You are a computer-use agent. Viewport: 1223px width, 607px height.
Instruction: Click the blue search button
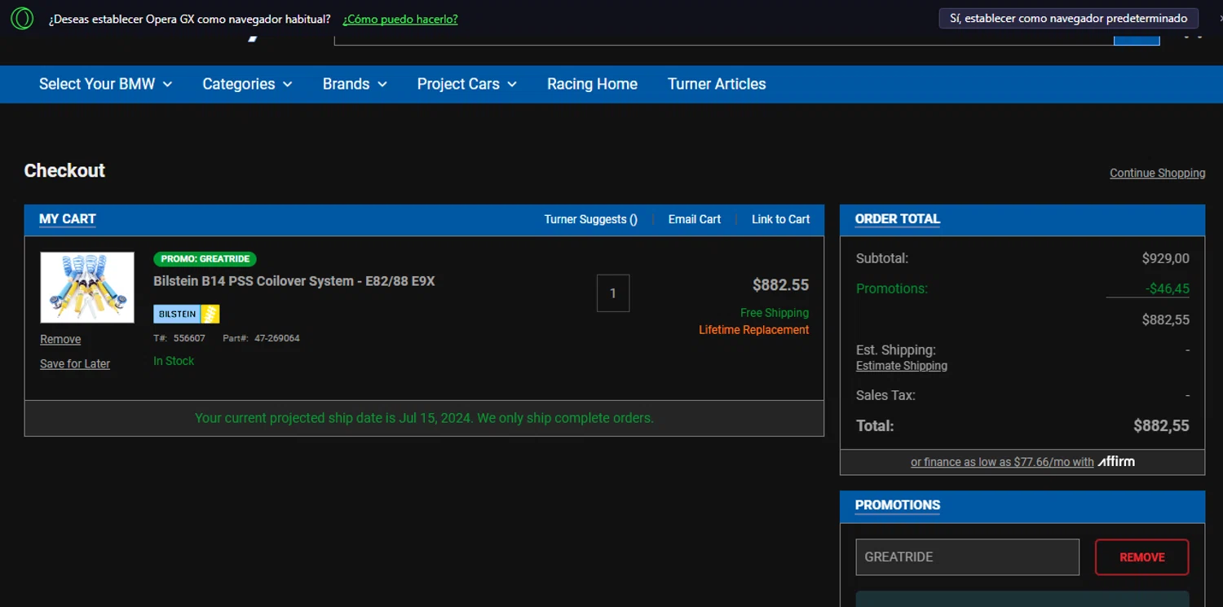(1137, 38)
